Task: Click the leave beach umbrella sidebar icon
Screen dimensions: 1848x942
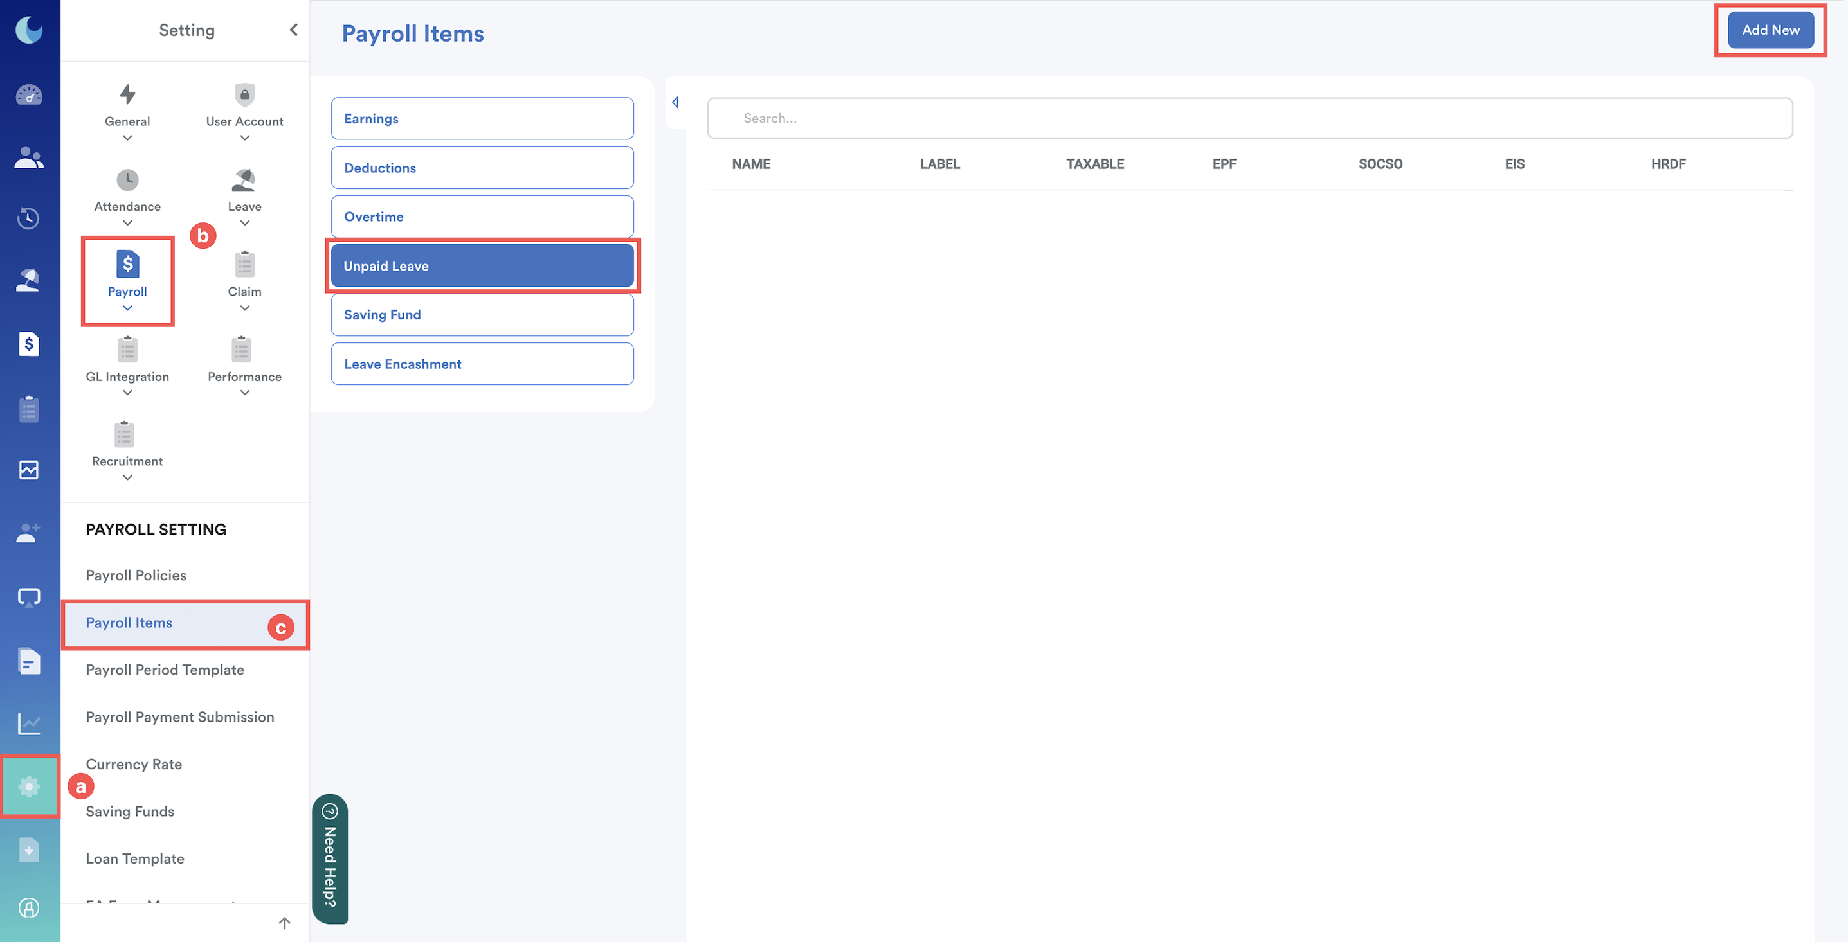Action: (x=29, y=280)
